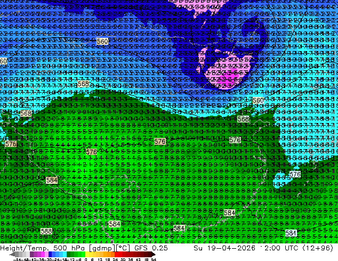Click the rightmost 576 contour label
The height and width of the screenshot is (261, 338).
coord(295,174)
